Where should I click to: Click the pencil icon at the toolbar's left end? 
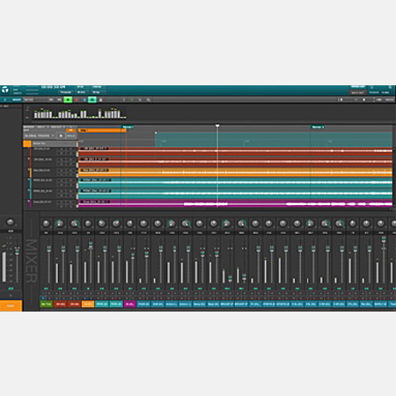[5, 99]
